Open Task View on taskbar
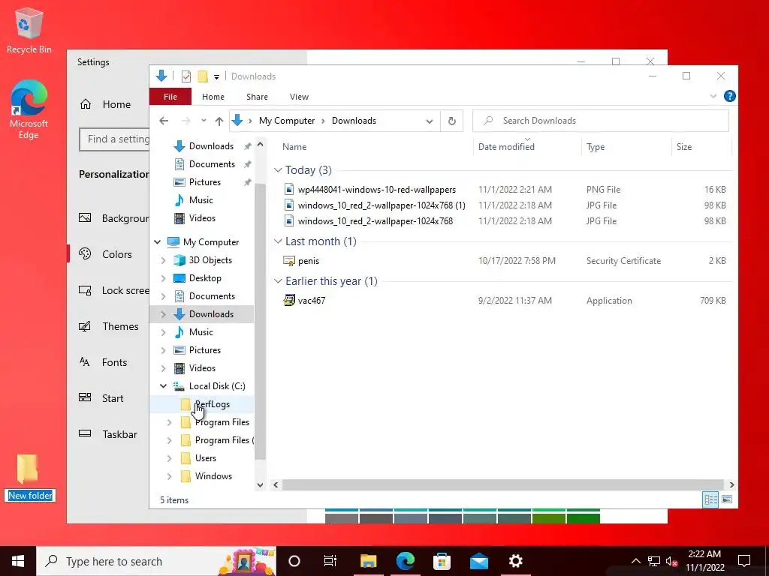 (x=330, y=561)
